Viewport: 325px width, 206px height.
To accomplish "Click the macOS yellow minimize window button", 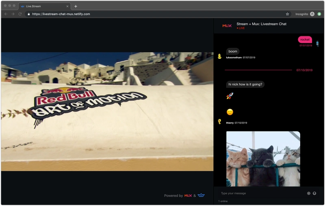I will coord(9,6).
